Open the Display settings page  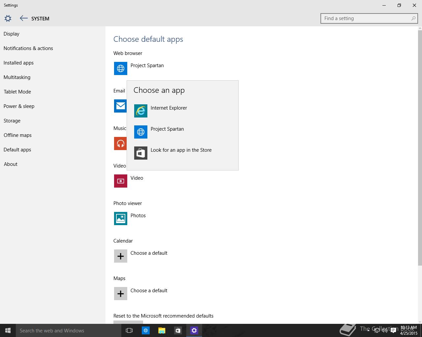click(x=12, y=34)
